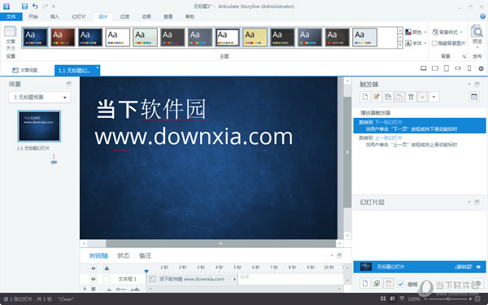Move trigger down with the down arrow
Image resolution: width=488 pixels, height=305 pixels.
click(434, 97)
